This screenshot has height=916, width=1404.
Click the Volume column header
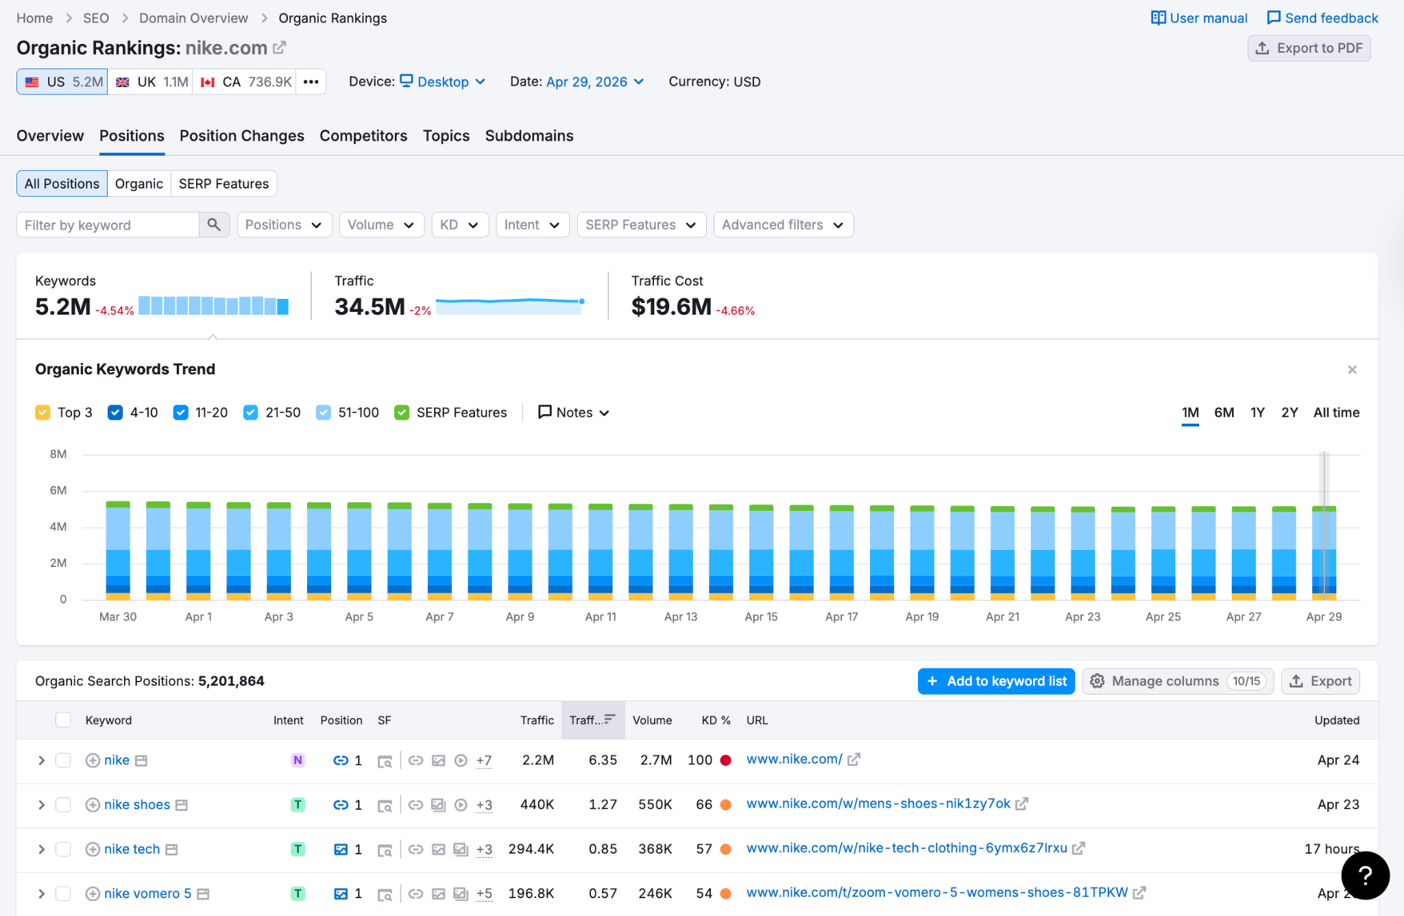click(652, 720)
